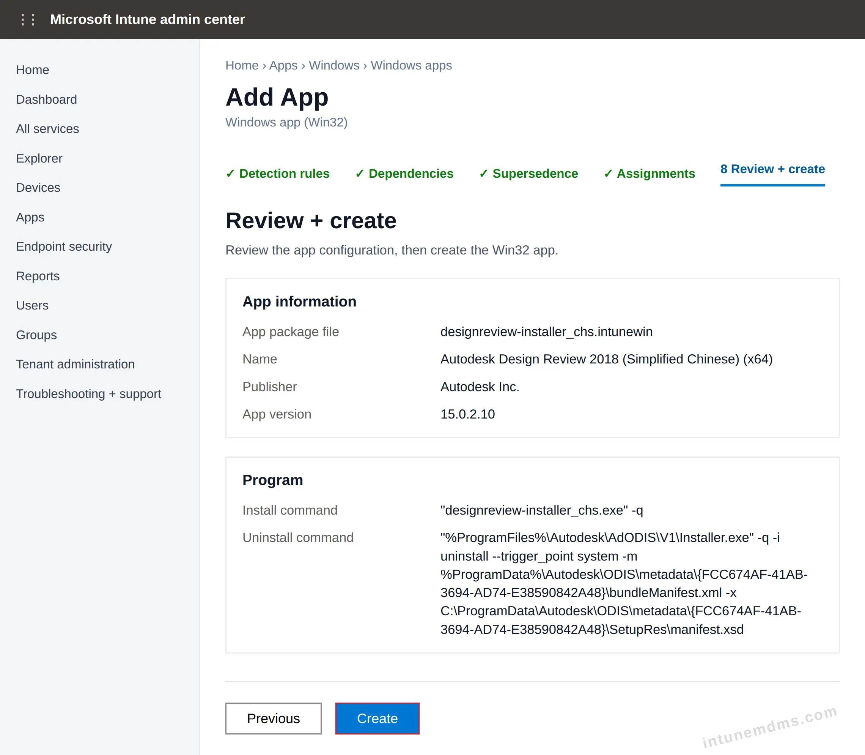The height and width of the screenshot is (755, 865).
Task: Click package file name designreview-installer_chs.intunewin
Action: [546, 332]
